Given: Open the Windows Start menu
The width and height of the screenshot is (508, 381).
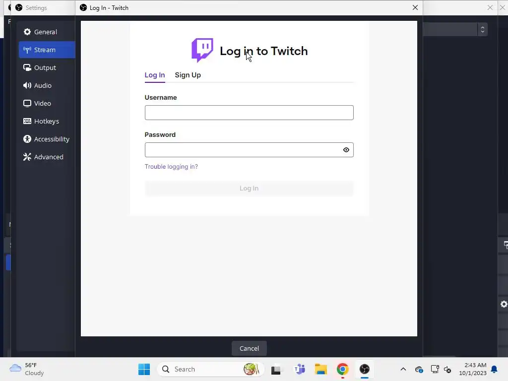Looking at the screenshot, I should point(144,369).
